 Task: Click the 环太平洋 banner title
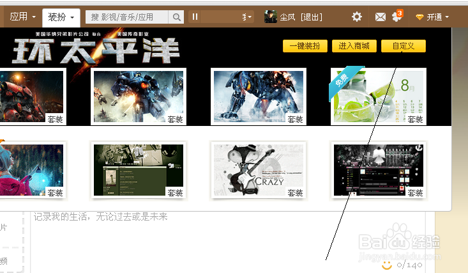point(96,51)
